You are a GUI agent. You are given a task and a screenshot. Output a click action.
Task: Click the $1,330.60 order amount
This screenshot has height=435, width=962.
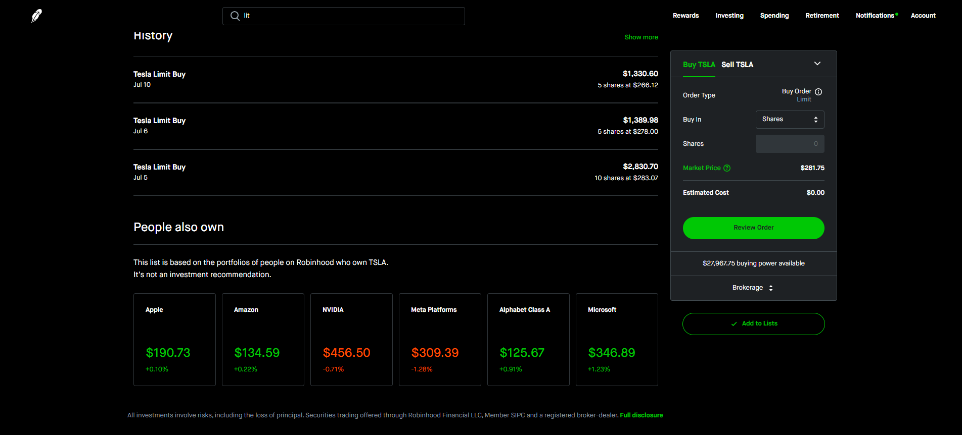(640, 74)
